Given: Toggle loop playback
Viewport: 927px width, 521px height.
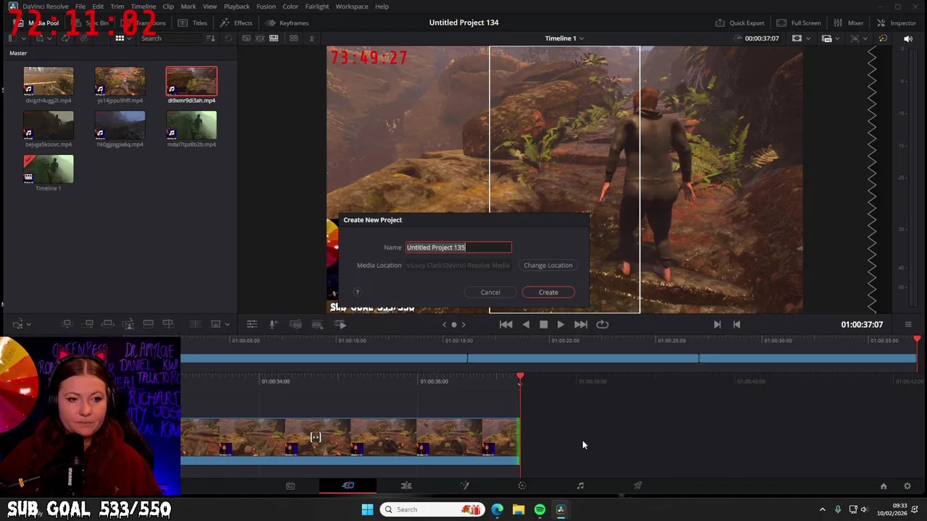Looking at the screenshot, I should [x=602, y=325].
